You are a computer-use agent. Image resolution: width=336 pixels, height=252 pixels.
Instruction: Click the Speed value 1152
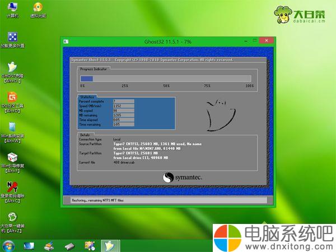124,106
